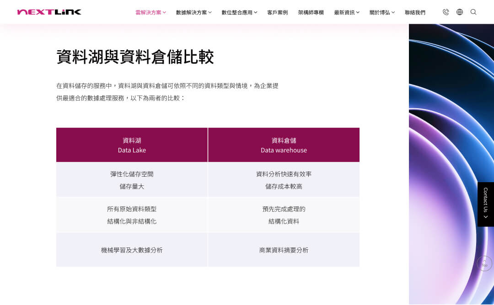Viewport: 494px width, 305px height.
Task: Click the 聯絡我們 link
Action: [415, 12]
